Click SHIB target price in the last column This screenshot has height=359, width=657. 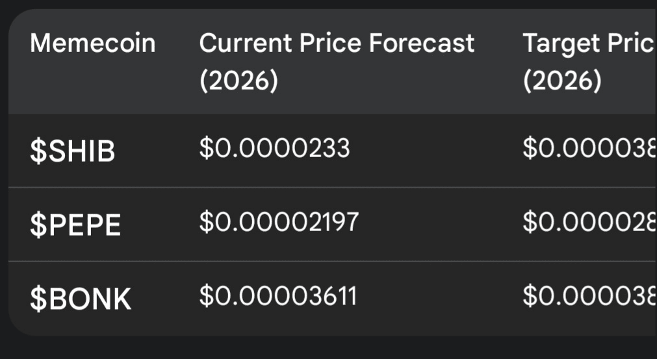(589, 149)
